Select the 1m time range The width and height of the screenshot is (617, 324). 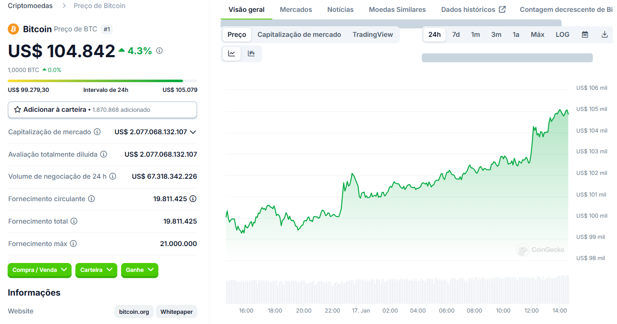point(476,35)
